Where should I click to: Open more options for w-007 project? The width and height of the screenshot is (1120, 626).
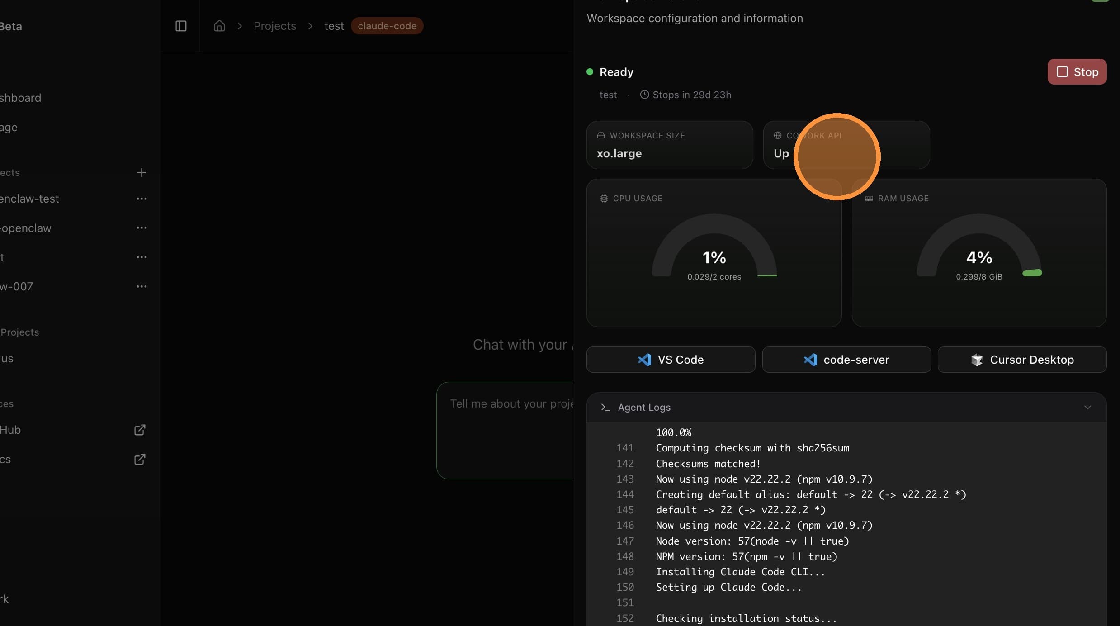[142, 286]
